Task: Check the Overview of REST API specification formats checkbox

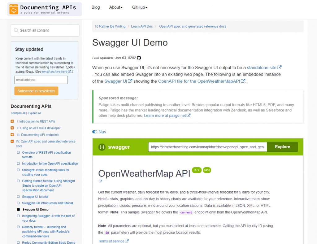Action: 18,153
